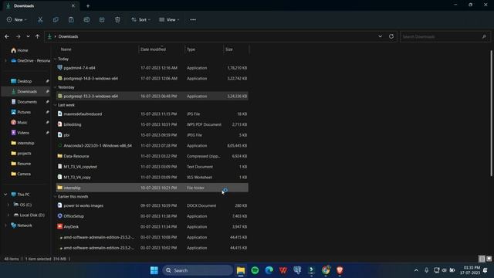
Task: Select the Anaconda3 Windows installer file
Action: coord(152,146)
